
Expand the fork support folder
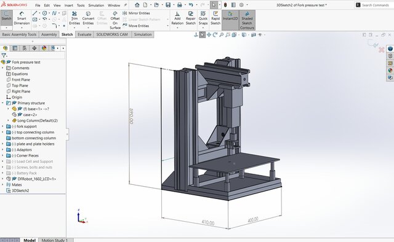pyautogui.click(x=2, y=127)
